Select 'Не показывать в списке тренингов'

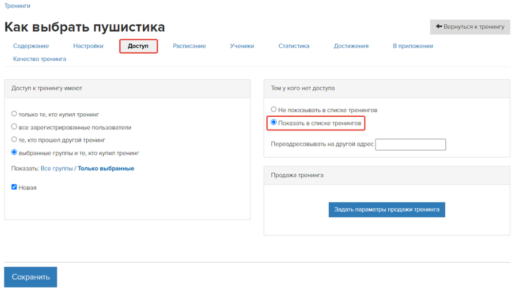(x=273, y=109)
